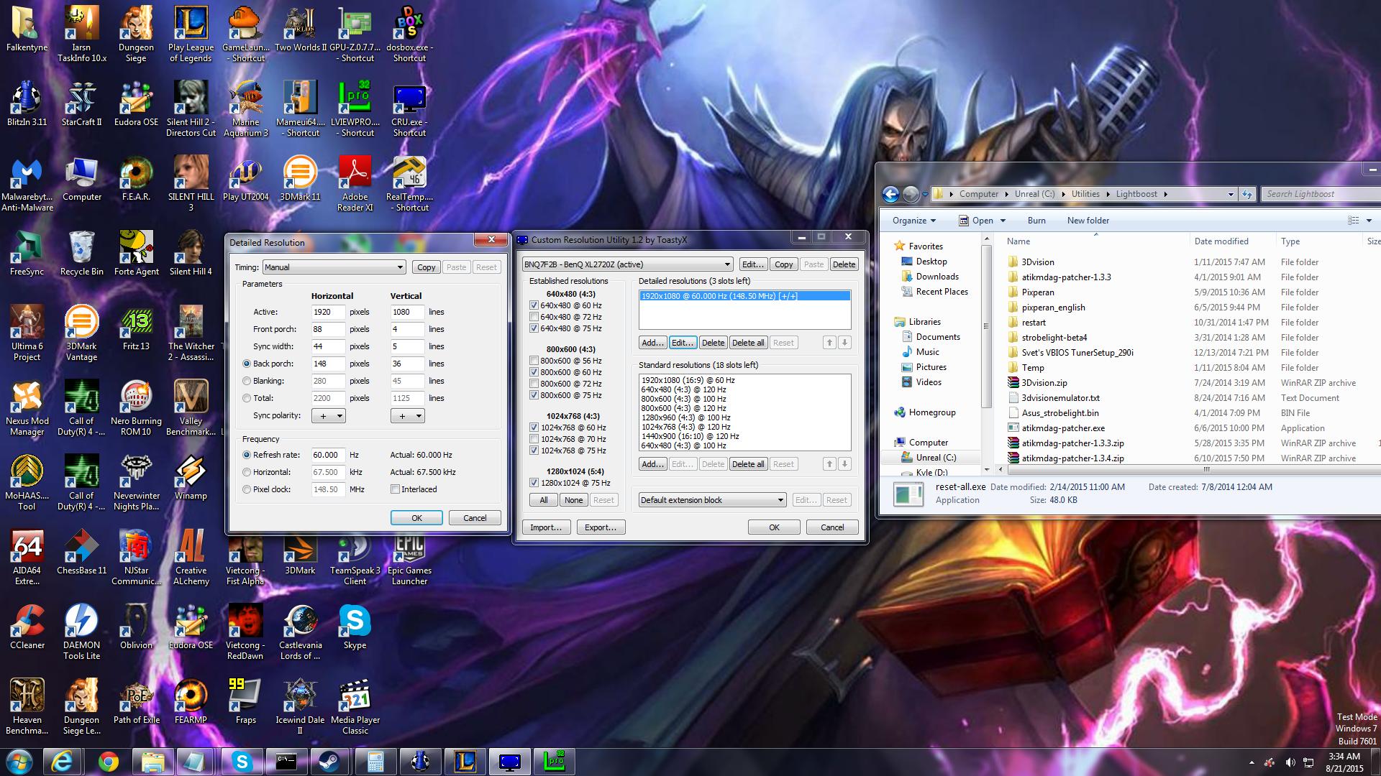
Task: Click the Export... button
Action: point(600,527)
